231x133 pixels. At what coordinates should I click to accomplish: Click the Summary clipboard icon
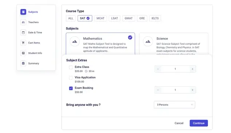click(x=23, y=63)
